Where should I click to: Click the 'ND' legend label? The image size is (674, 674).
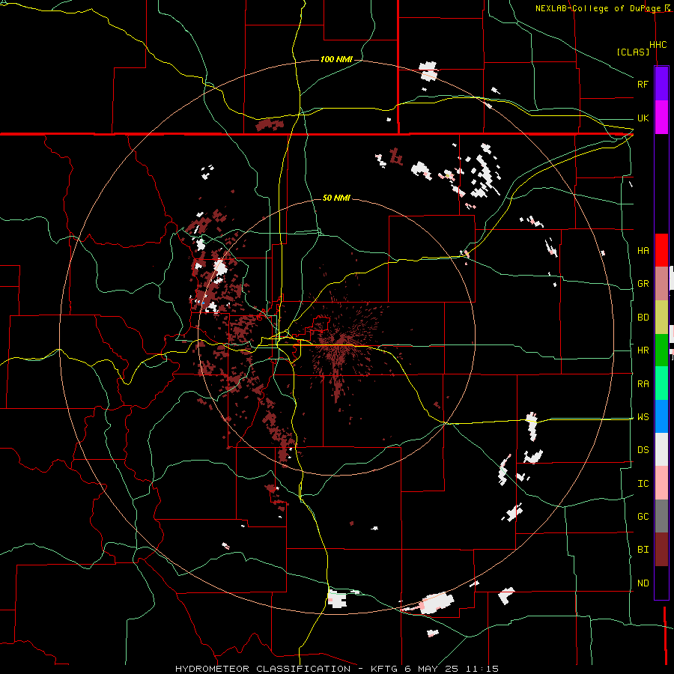(643, 583)
